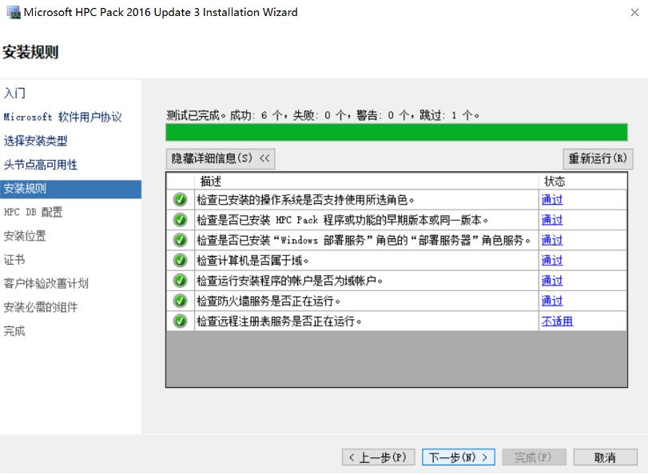Open the 不适用 link for remote registry
Screen dimensions: 648x475
555,321
